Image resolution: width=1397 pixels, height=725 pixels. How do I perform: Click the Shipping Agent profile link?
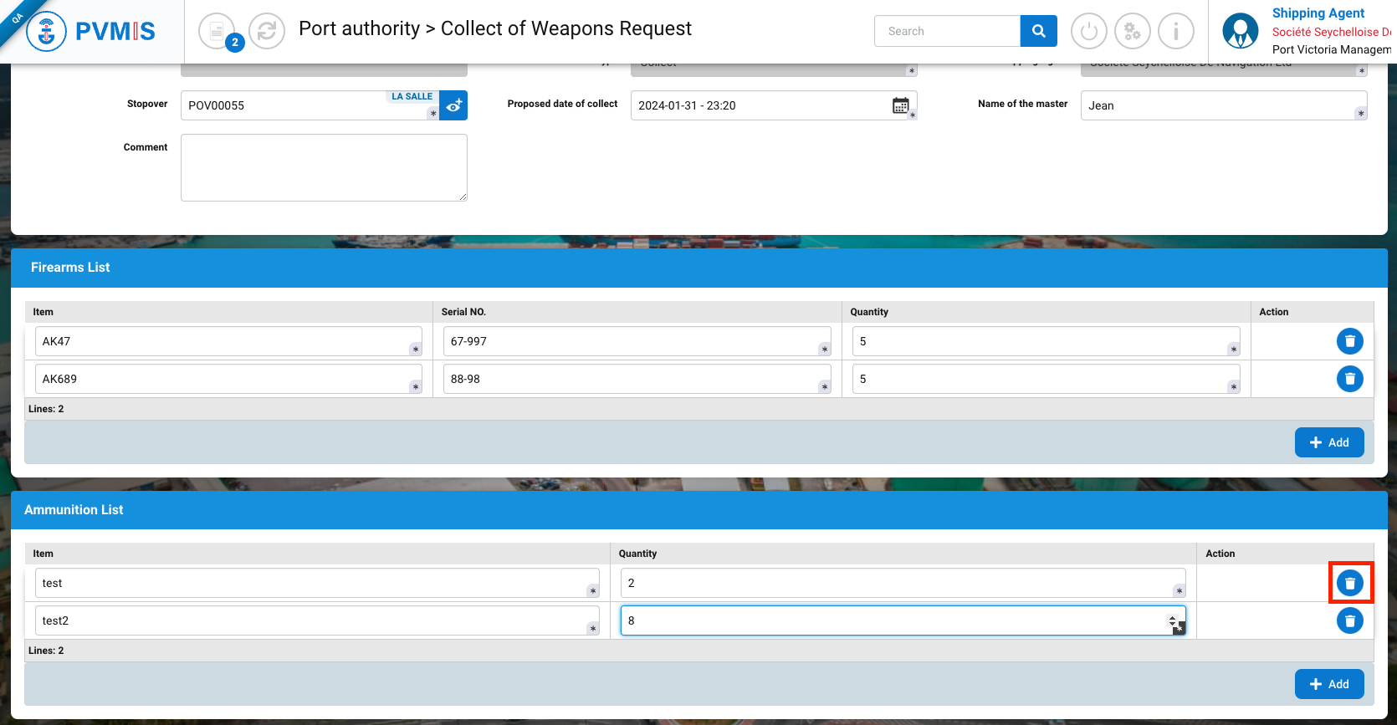click(1318, 13)
